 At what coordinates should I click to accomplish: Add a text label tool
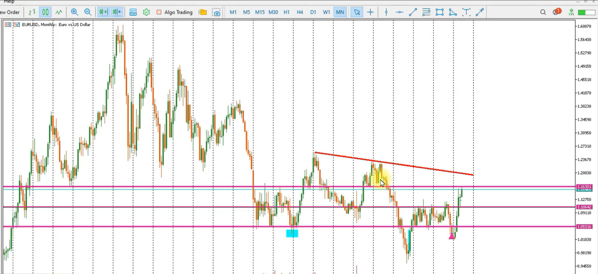tap(466, 12)
